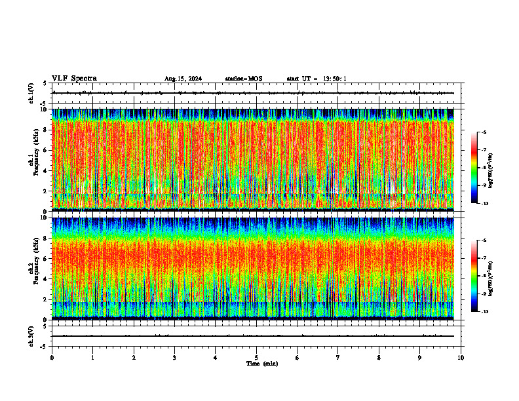Click the "-6" label on the upper colorbar
Image resolution: width=519 pixels, height=401 pixels.
pyautogui.click(x=484, y=132)
